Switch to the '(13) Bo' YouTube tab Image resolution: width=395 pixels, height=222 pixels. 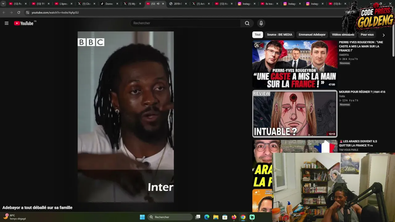337,4
